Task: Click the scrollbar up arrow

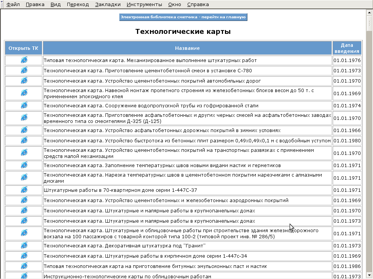Action: click(370, 13)
